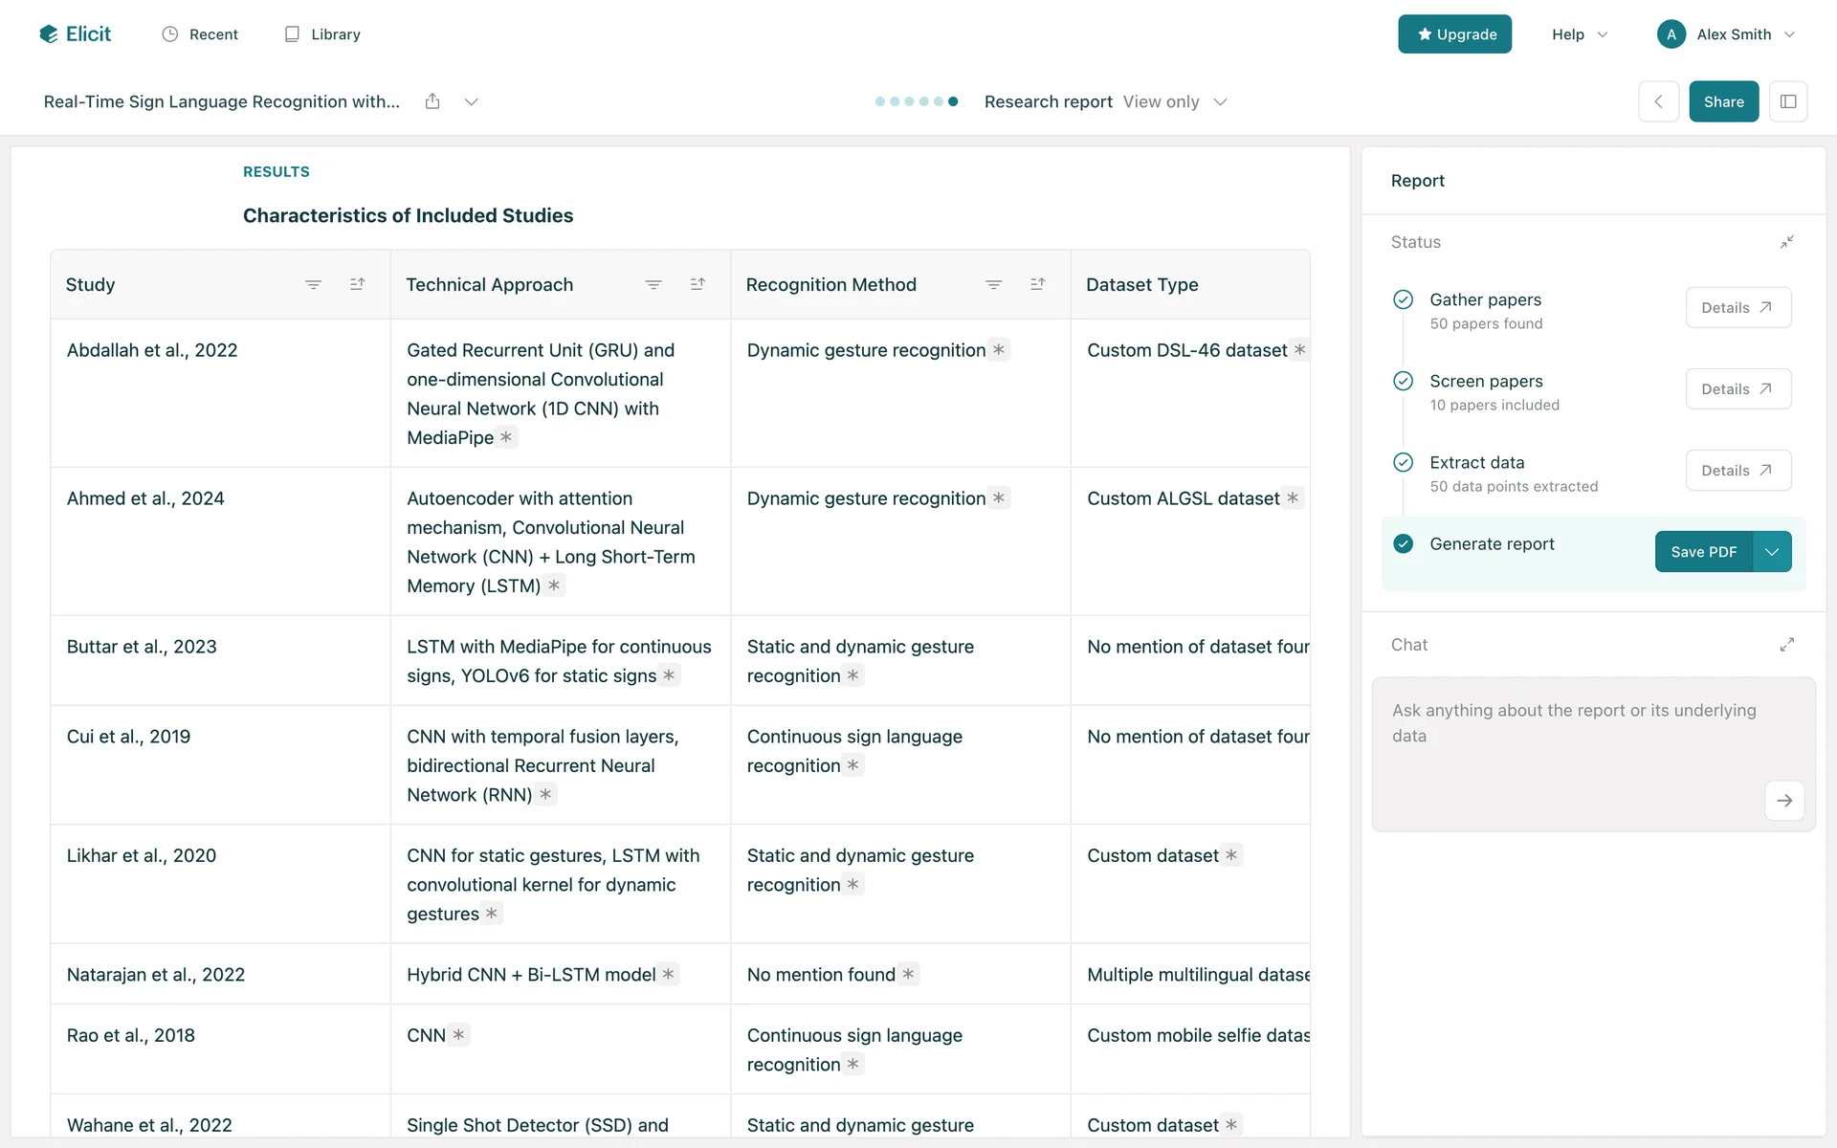Open Details for Extract data step
Screen dimensions: 1837x1148
tap(1737, 471)
